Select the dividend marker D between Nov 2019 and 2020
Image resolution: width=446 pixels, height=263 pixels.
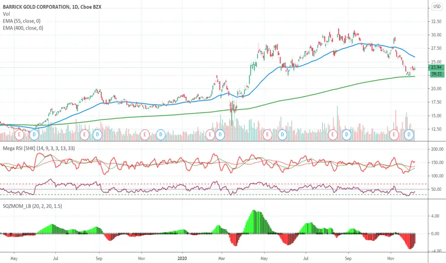click(161, 134)
